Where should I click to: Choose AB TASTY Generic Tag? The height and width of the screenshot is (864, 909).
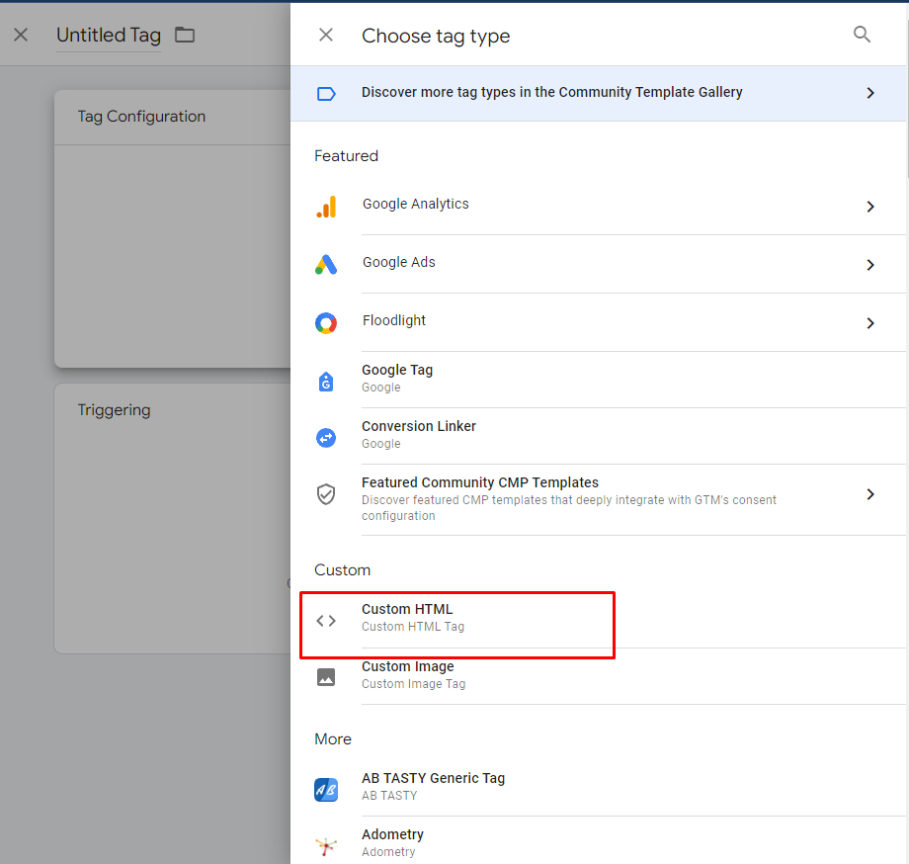click(x=598, y=788)
